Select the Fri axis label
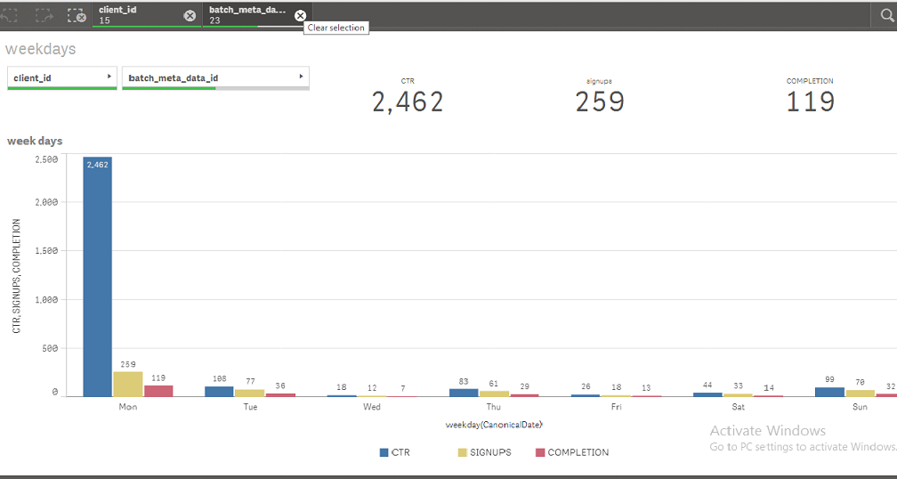Image resolution: width=897 pixels, height=479 pixels. 616,407
